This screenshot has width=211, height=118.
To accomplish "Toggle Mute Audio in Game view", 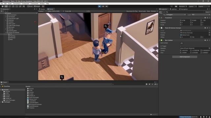I will point(142,11).
